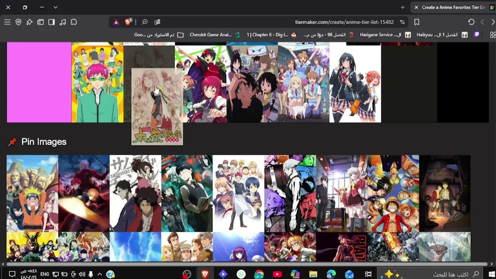Image resolution: width=496 pixels, height=279 pixels.
Task: Show hidden system tray icons chevron
Action: 100,274
